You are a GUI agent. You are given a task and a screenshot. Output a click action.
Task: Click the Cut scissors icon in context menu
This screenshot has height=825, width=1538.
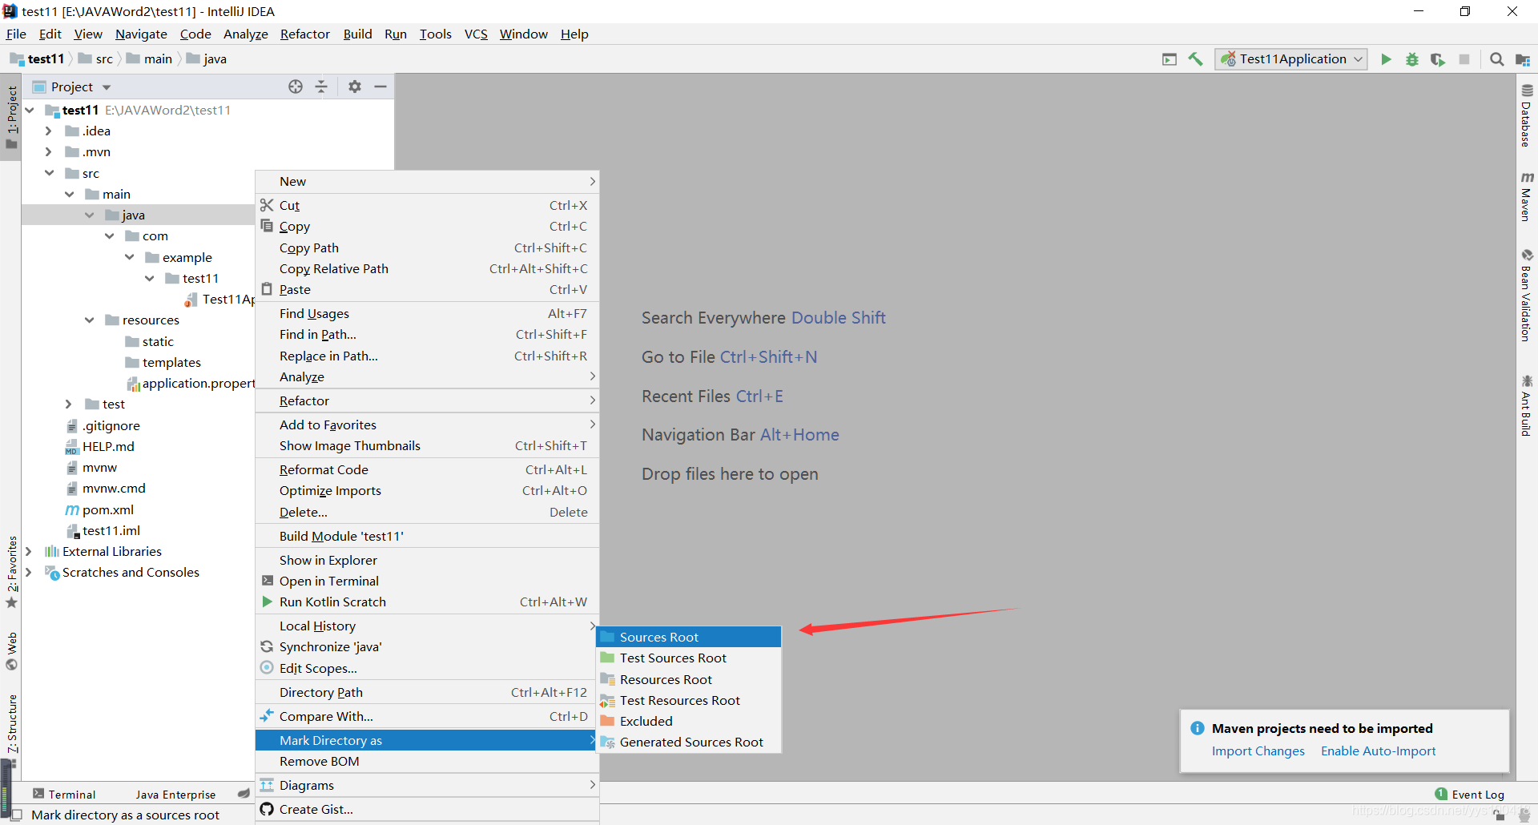pyautogui.click(x=267, y=206)
